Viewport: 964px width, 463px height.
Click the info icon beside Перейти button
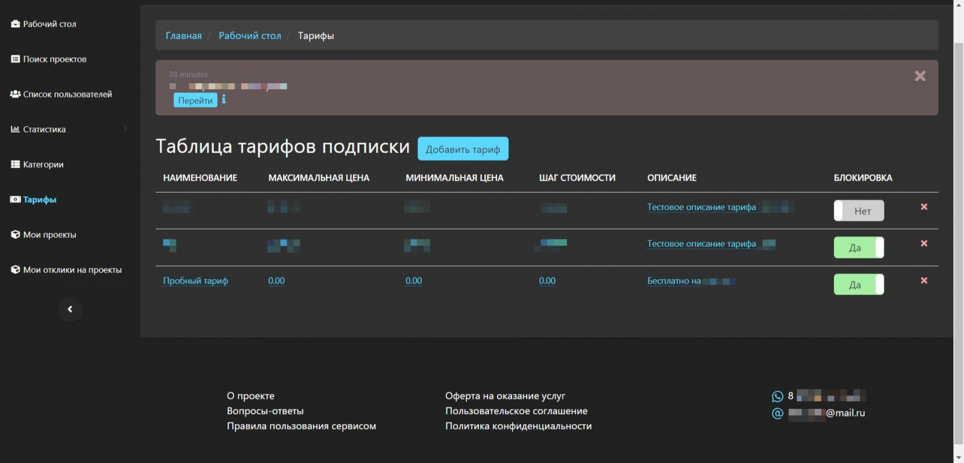(x=224, y=99)
